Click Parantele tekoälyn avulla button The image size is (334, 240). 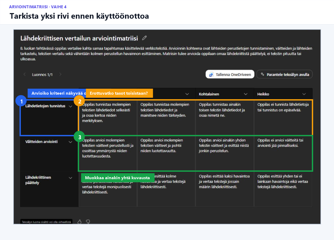pos(285,74)
